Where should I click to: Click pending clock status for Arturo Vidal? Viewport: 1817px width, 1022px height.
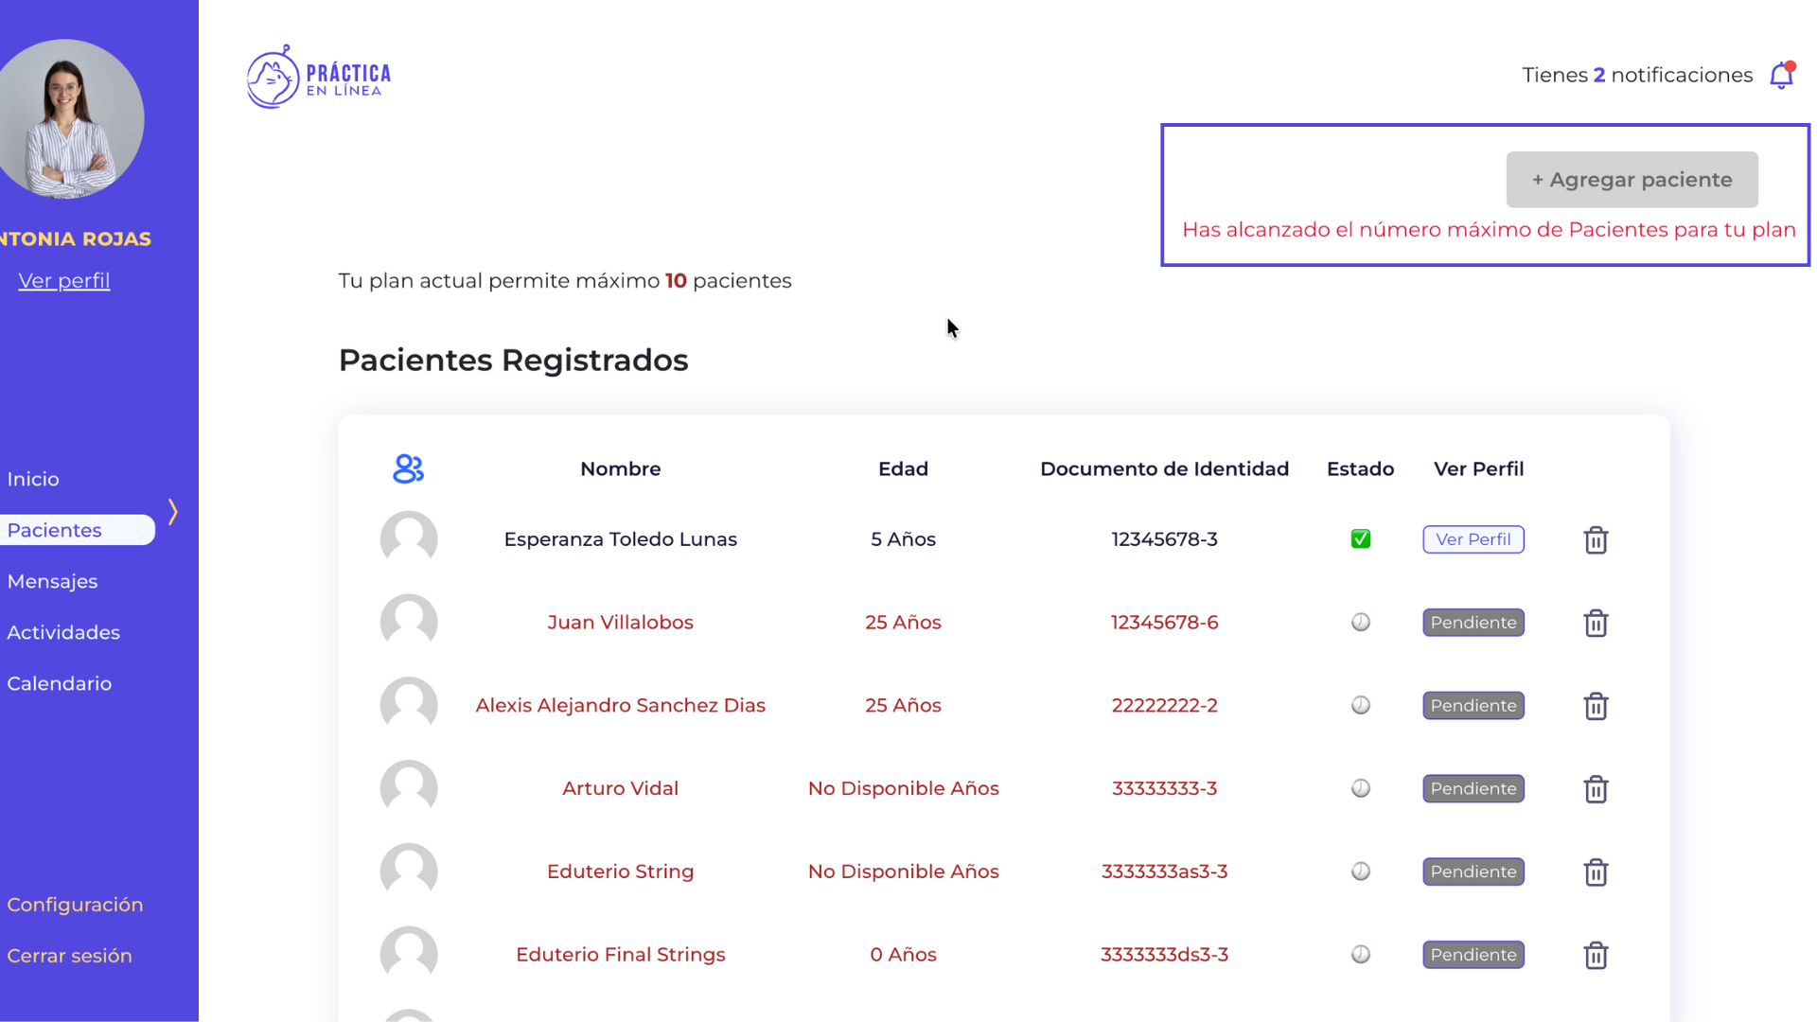pos(1360,788)
